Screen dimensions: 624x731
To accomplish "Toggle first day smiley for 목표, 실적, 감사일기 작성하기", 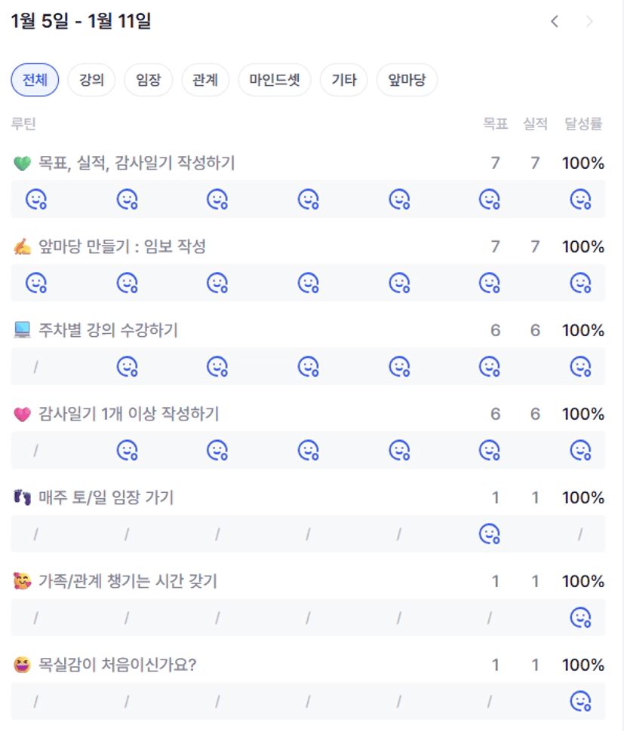I will pyautogui.click(x=36, y=199).
